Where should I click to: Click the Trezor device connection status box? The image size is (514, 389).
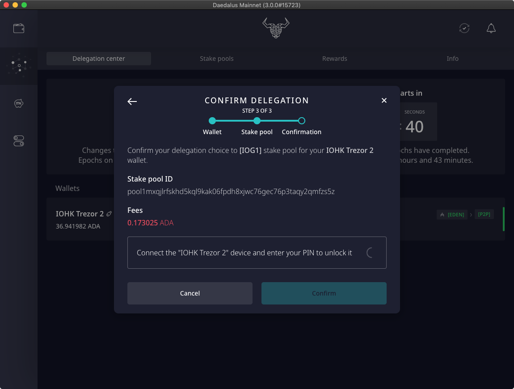(x=257, y=253)
